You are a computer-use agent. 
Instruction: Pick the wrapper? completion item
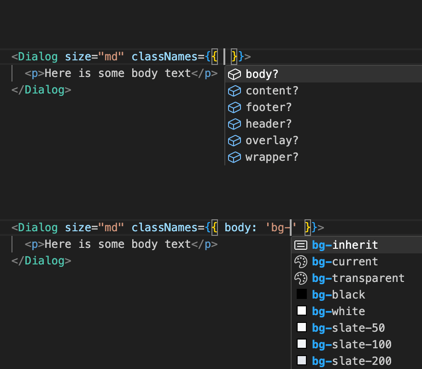pos(272,157)
